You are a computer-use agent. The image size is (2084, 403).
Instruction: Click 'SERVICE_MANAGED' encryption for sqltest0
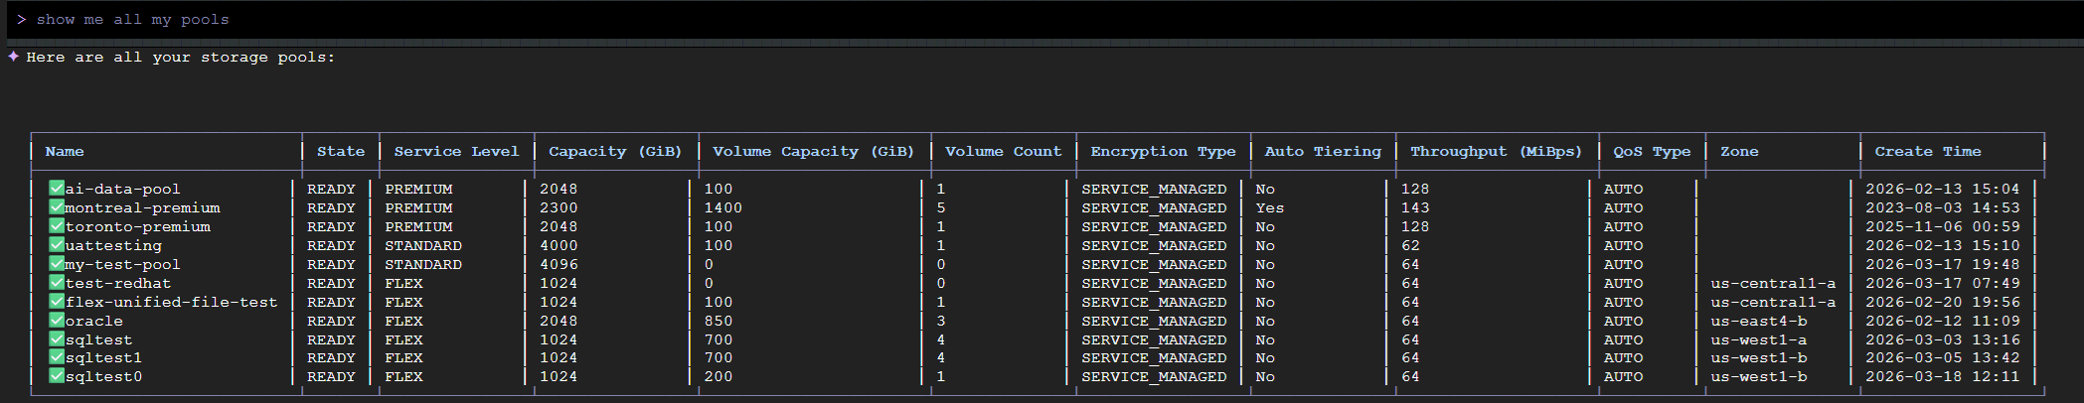click(x=1154, y=376)
